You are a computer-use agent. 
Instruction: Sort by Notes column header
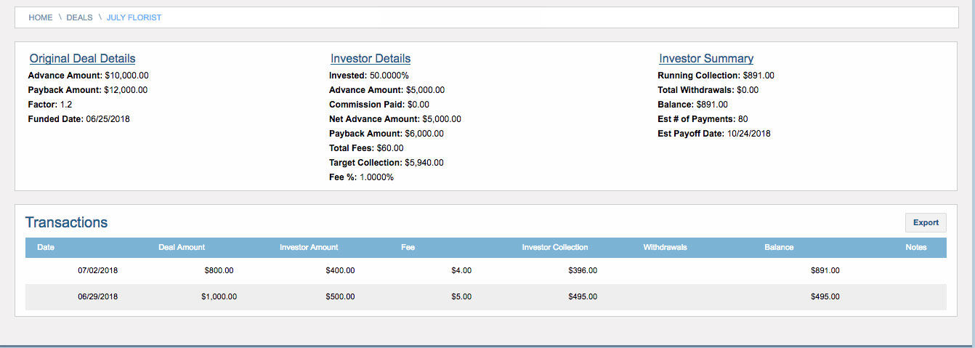[x=916, y=247]
